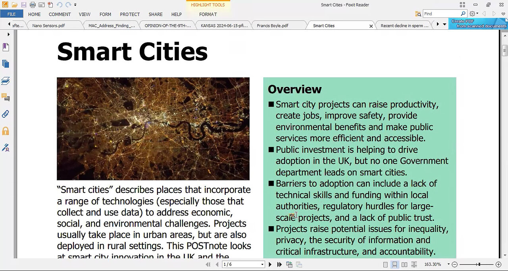Open the Digital Signatures panel
This screenshot has height=271, width=508.
(x=6, y=148)
